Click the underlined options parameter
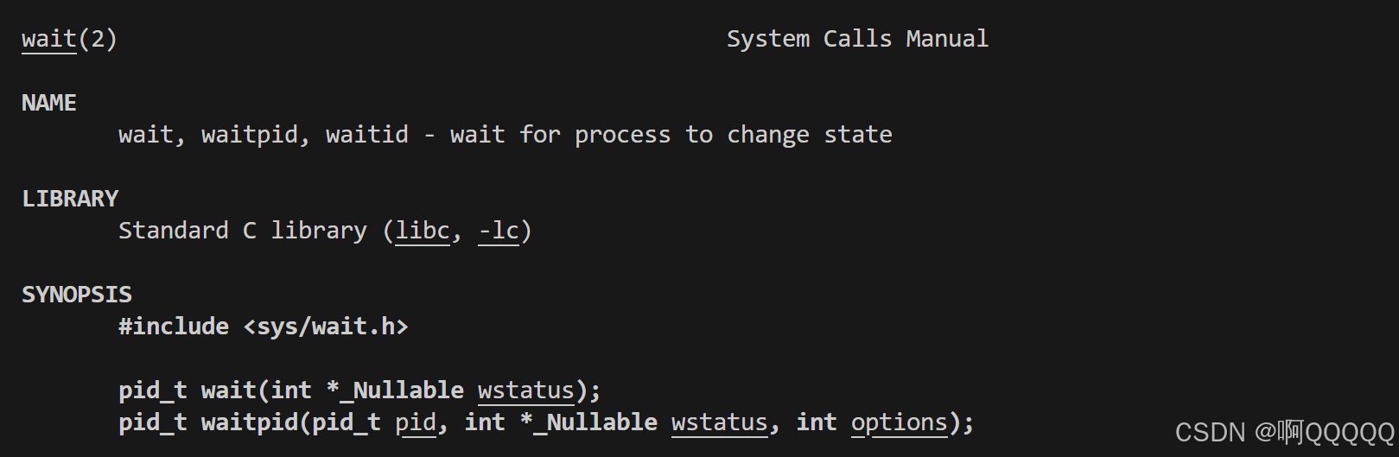1399x457 pixels. [900, 422]
